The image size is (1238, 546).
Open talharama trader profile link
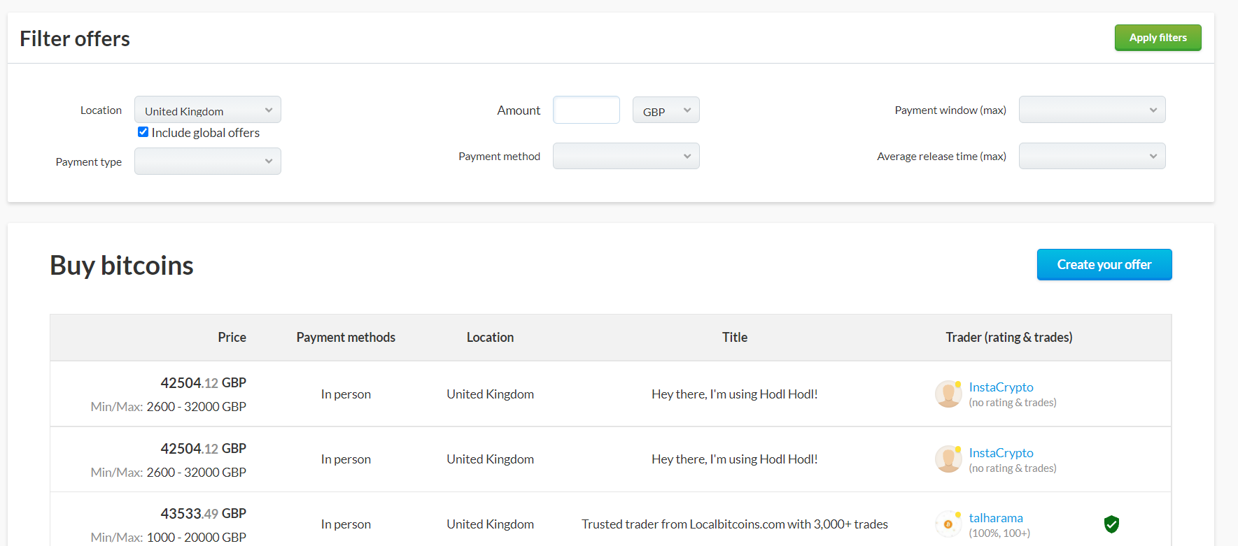coord(996,518)
